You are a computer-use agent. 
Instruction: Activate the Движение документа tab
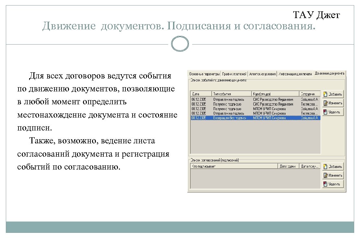coord(329,73)
